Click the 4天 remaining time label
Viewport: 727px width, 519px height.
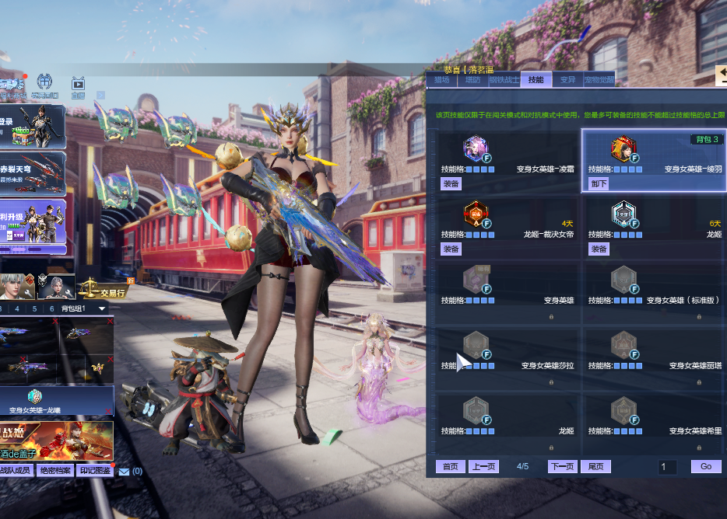567,224
